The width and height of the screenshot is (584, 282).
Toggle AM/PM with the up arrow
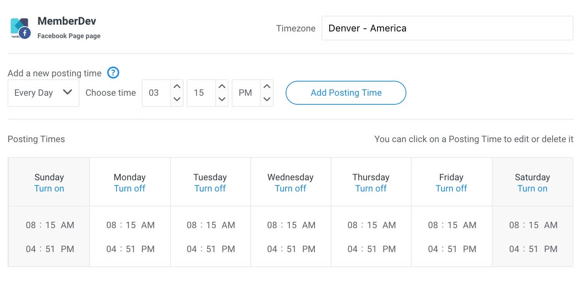267,86
